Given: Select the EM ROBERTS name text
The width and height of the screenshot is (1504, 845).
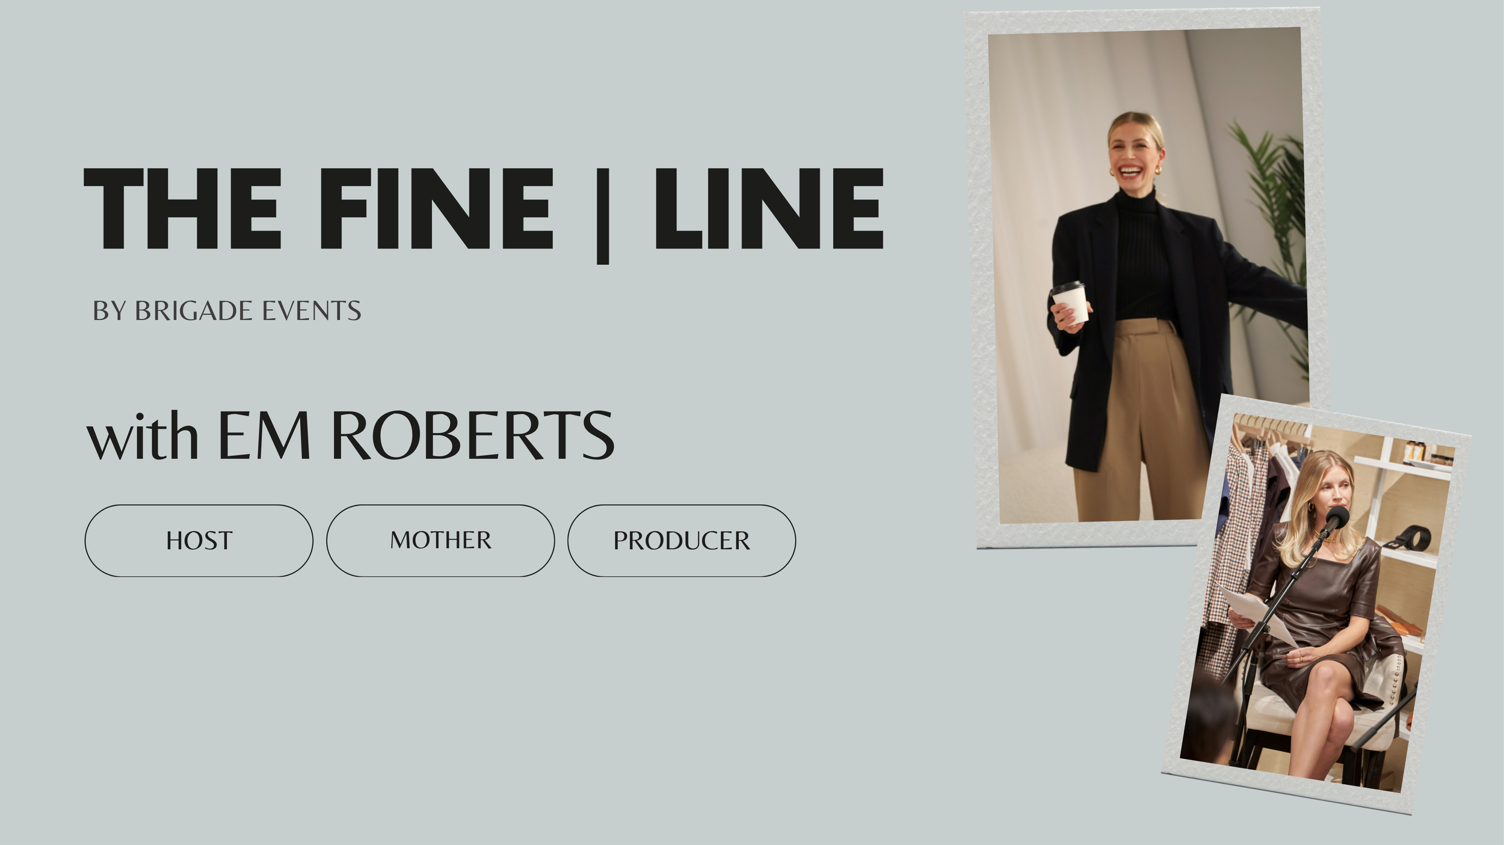Looking at the screenshot, I should tap(416, 435).
